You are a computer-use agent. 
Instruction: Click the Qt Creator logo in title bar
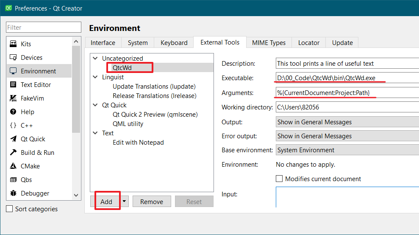click(x=8, y=8)
